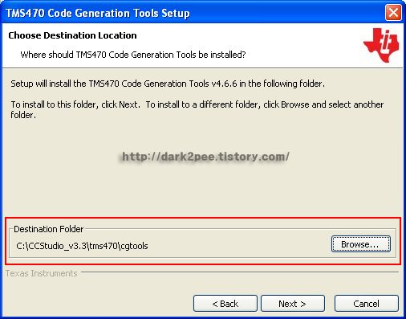Return to previous page with < Back
The width and height of the screenshot is (406, 319).
pos(225,304)
